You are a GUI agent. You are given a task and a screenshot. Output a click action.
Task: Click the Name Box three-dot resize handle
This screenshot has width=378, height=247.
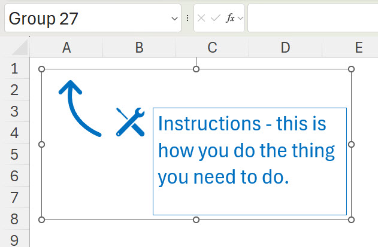click(x=188, y=19)
